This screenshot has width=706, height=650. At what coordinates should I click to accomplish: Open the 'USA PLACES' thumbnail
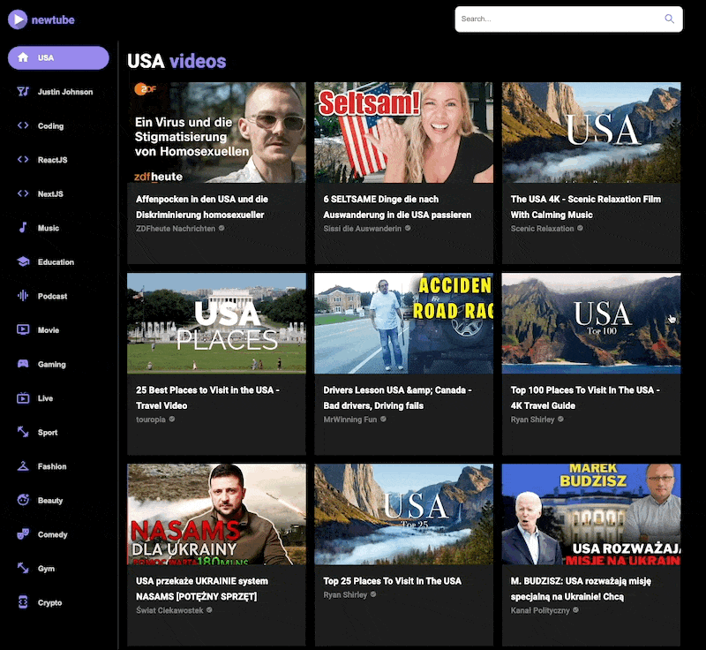pos(216,323)
